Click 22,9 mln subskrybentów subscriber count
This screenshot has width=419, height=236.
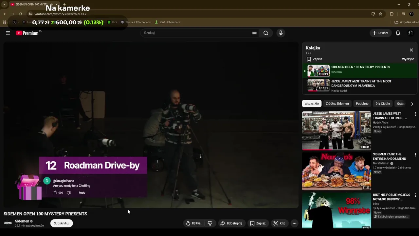[29, 226]
